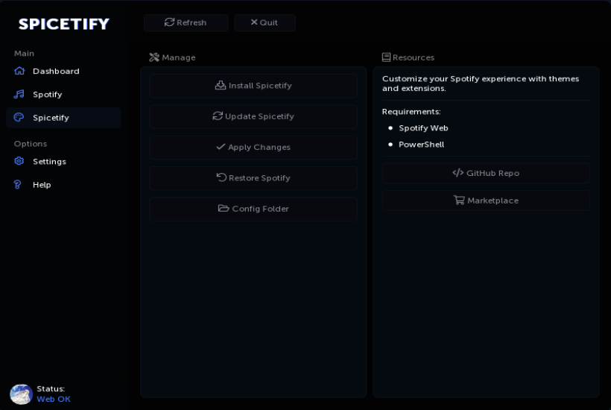Click the "Status:" label

point(51,388)
